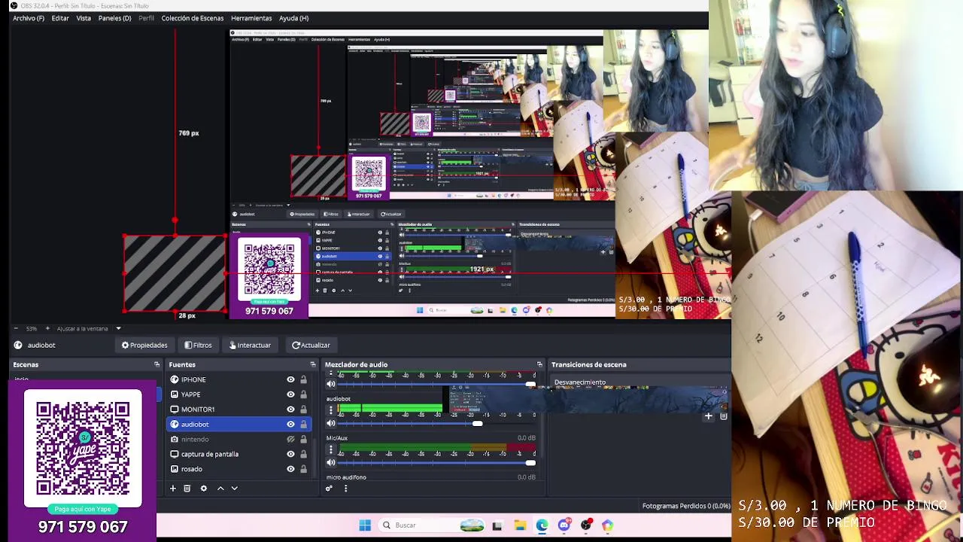Open Perfil menu
963x542 pixels.
coord(146,18)
